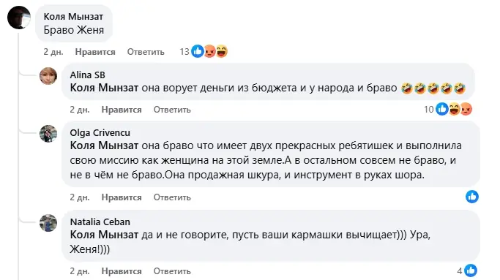Click the laughing reaction icon next to 13
500x280 pixels.
[x=222, y=51]
